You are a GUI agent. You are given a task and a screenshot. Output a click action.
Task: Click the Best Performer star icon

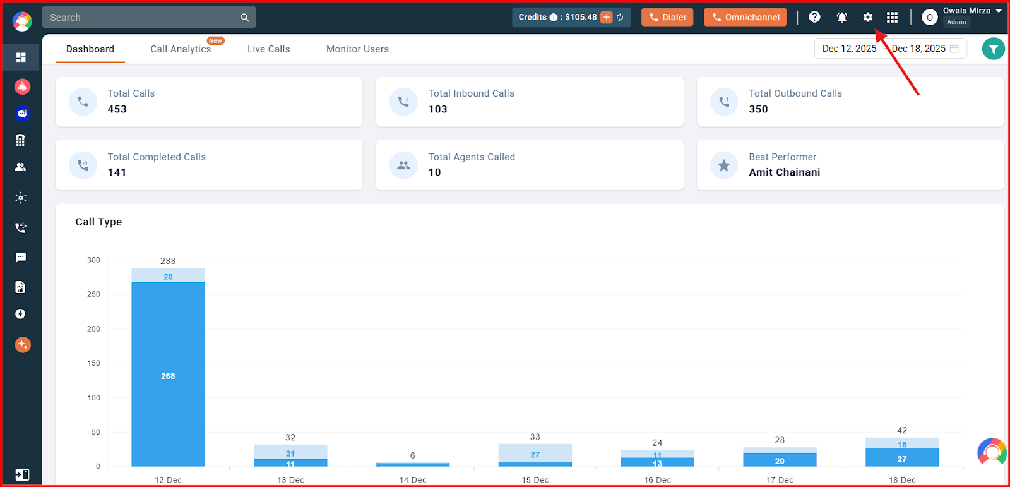point(724,165)
